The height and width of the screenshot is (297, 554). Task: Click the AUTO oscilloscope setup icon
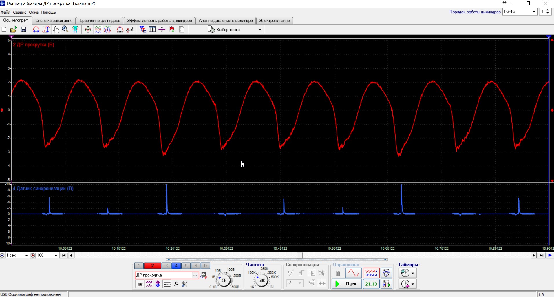[x=386, y=273]
